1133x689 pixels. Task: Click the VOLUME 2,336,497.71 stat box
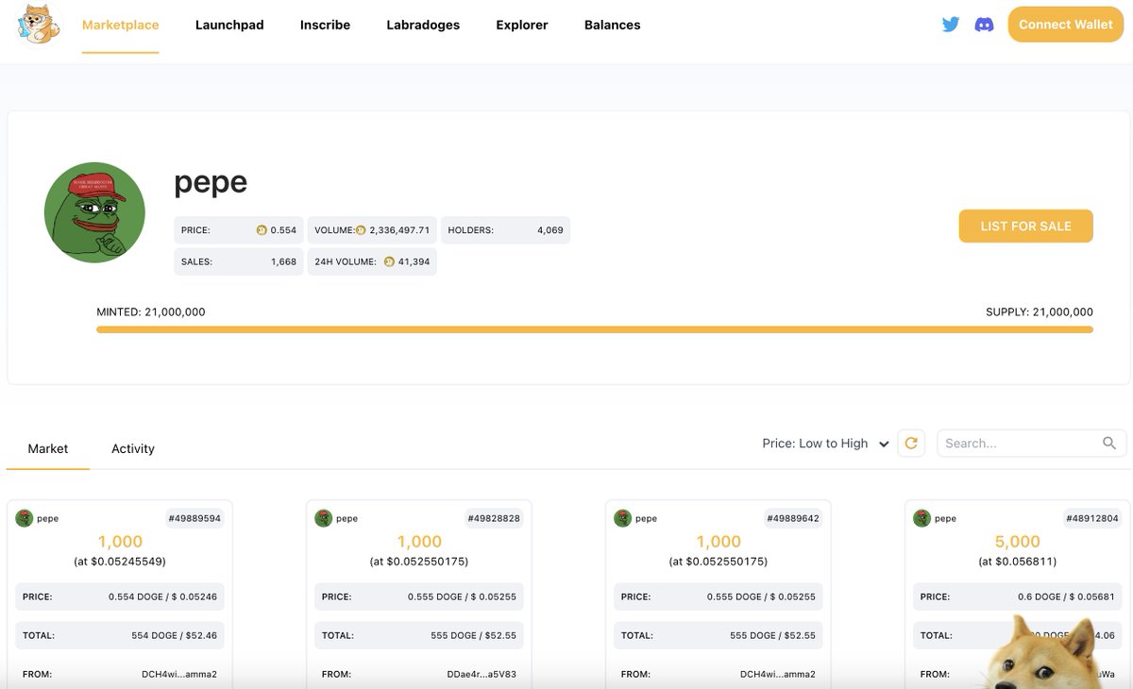[372, 230]
